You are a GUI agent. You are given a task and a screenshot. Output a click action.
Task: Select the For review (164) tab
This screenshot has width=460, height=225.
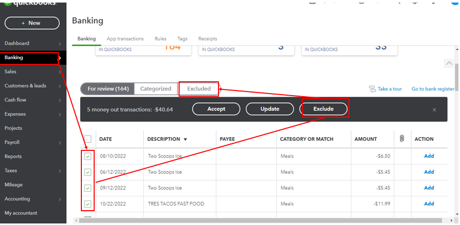click(107, 88)
